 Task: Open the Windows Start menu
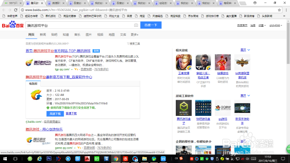tap(5, 159)
